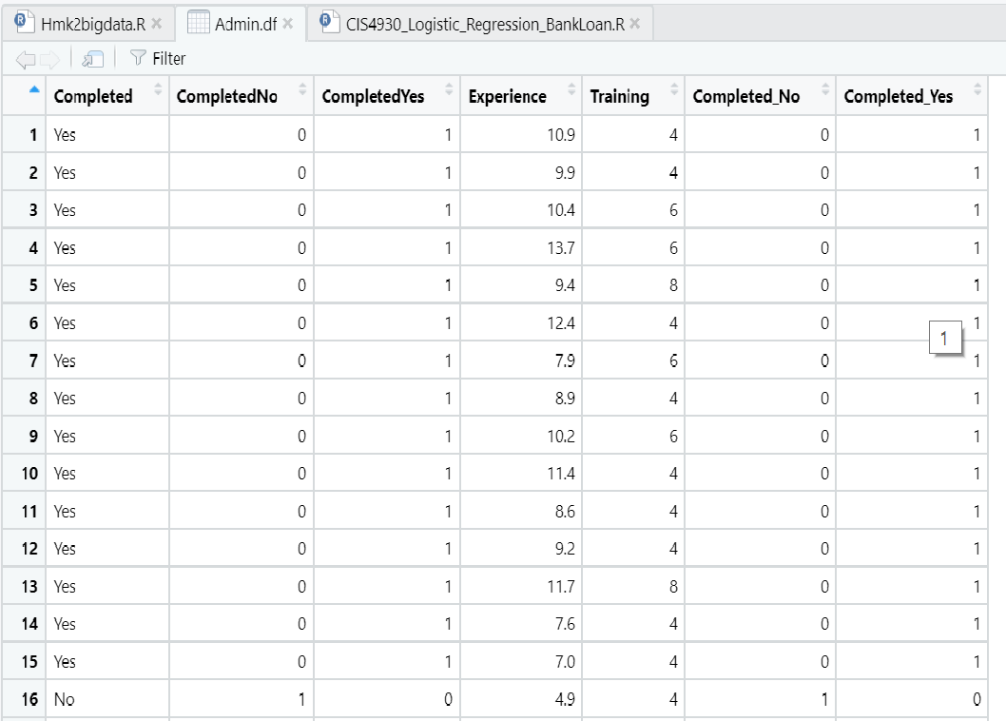Select the Experience value 7.9
Screen dimensions: 1006x721
(565, 360)
